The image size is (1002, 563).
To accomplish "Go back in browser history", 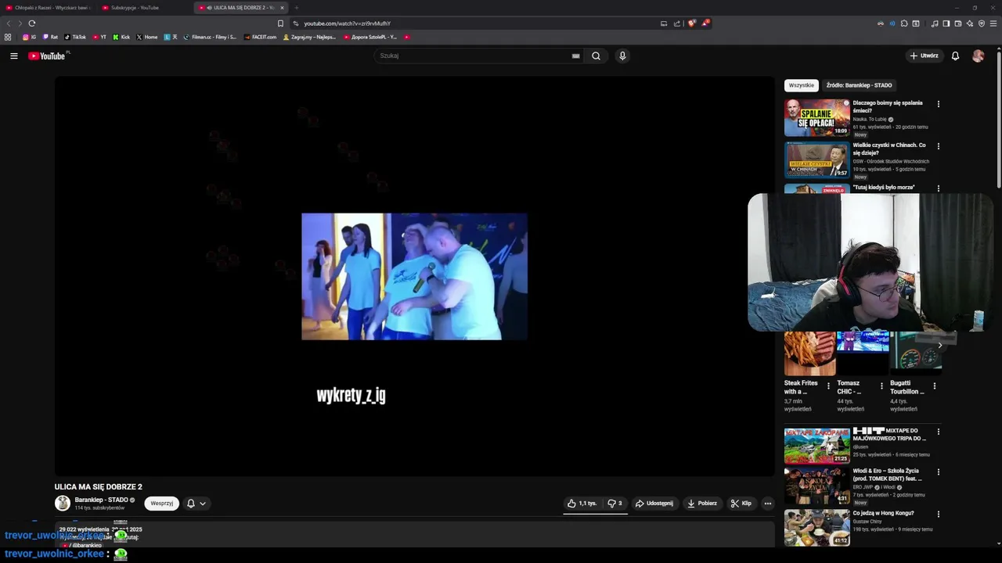I will click(9, 23).
